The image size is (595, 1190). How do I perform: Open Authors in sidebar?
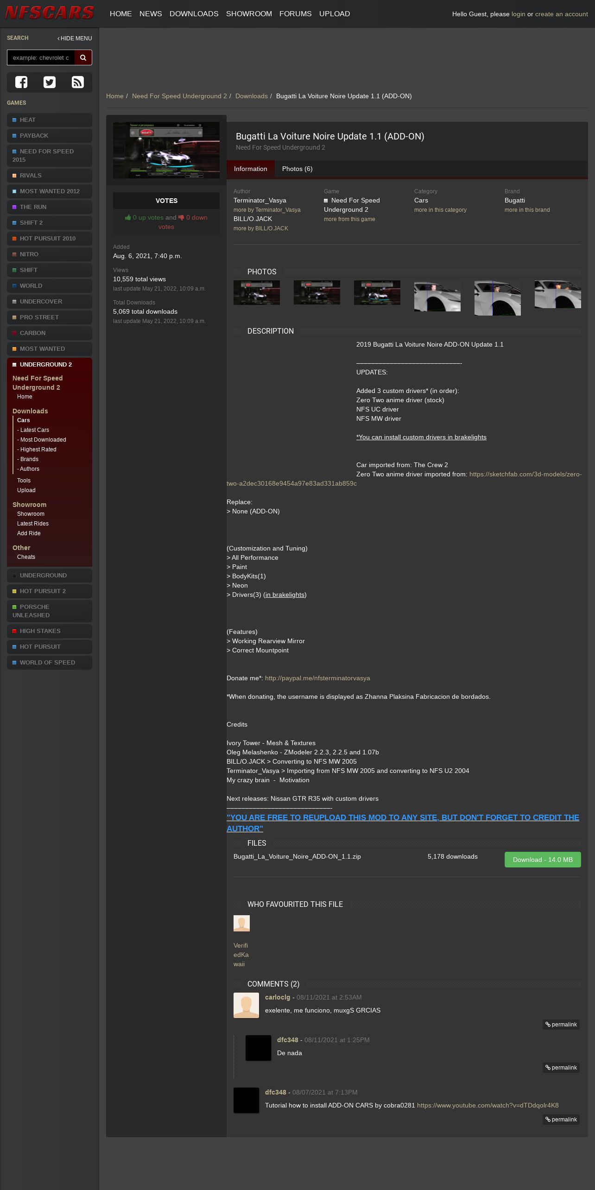coord(28,469)
